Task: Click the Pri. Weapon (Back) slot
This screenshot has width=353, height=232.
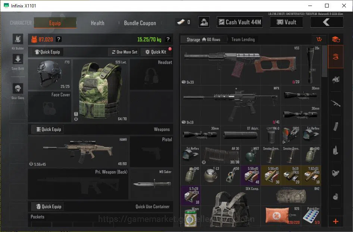Action: pos(78,184)
